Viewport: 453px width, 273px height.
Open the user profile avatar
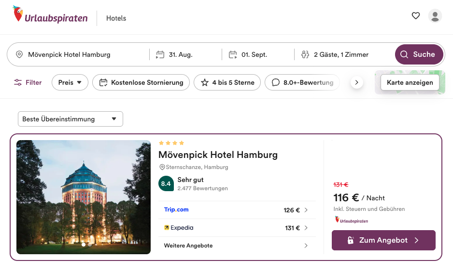click(435, 16)
